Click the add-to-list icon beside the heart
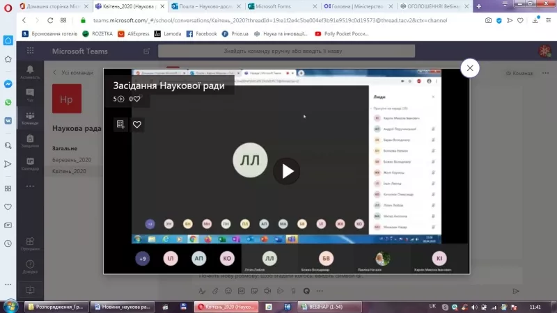557x313 pixels. 120,125
